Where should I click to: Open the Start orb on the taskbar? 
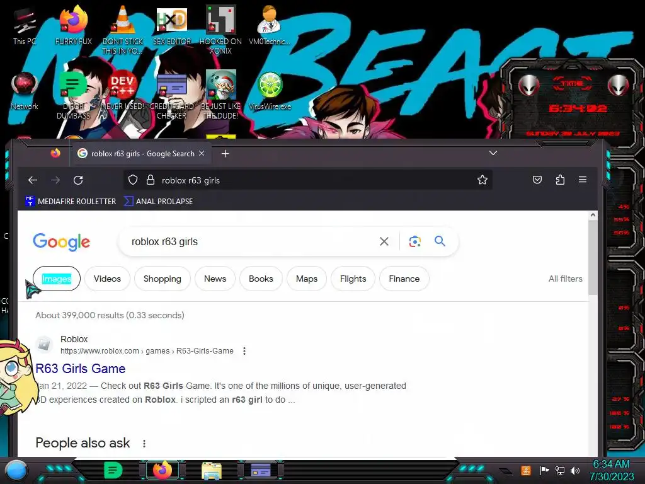17,470
